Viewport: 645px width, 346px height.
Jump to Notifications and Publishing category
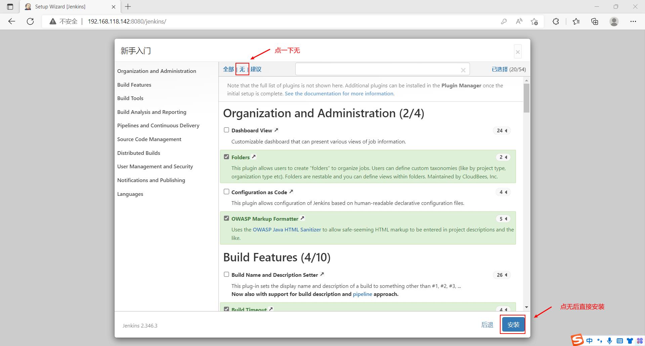(151, 180)
